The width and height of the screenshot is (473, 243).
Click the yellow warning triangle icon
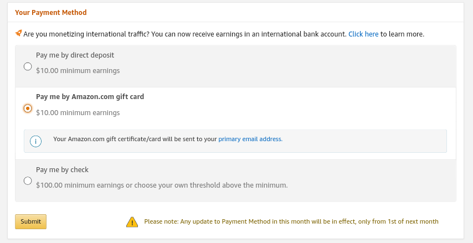132,222
